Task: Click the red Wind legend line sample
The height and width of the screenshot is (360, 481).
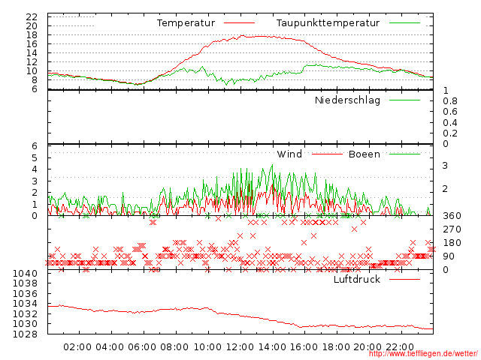Action: click(327, 154)
